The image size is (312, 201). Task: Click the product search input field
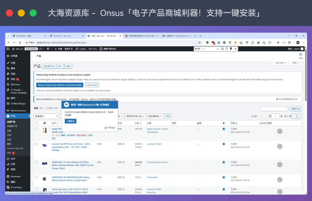pos(274,109)
